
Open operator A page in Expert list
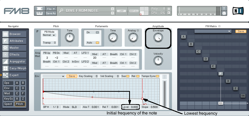[x=17, y=83]
